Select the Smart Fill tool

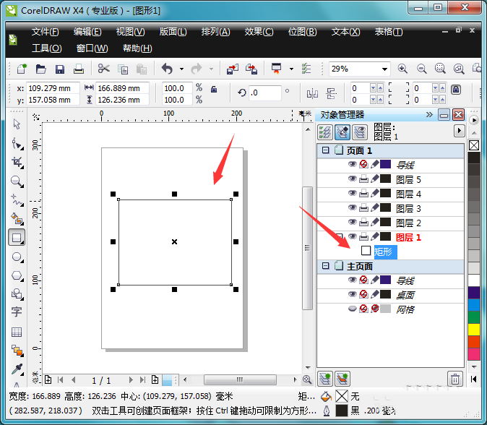[x=17, y=219]
